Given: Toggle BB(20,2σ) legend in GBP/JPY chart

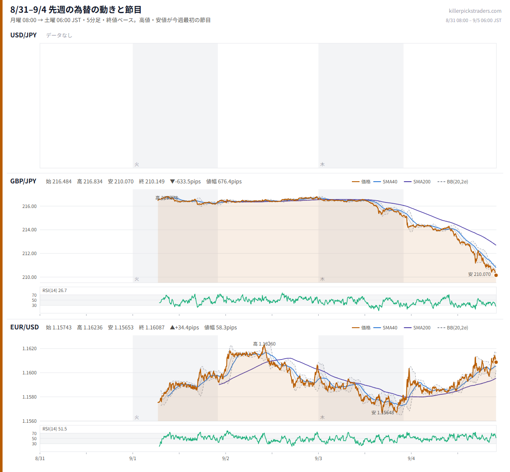Looking at the screenshot, I should (453, 182).
